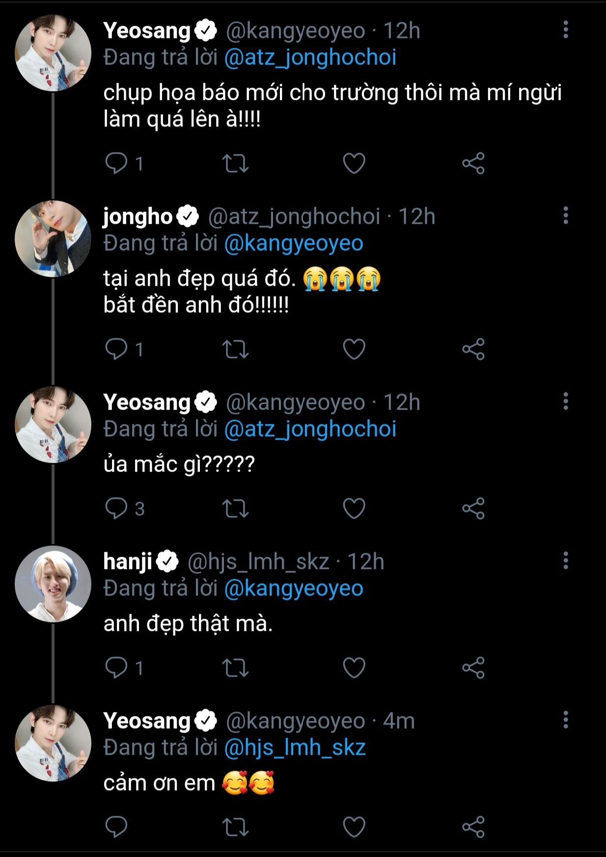Reply to Yeosang's first tweet about họa báo
Screen dimensions: 606x857
pos(116,163)
